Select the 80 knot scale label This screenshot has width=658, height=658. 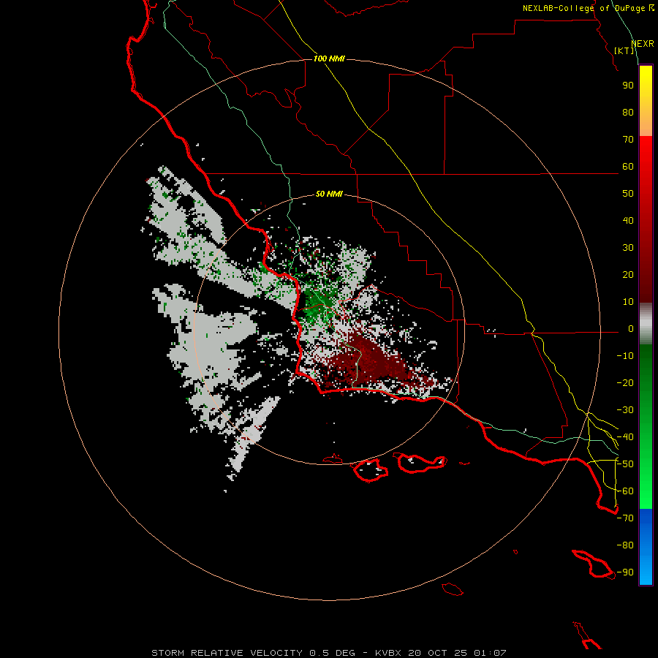tap(628, 113)
